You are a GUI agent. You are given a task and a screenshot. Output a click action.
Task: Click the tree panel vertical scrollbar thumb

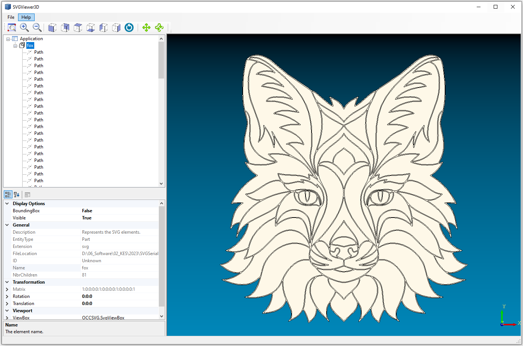click(x=161, y=60)
